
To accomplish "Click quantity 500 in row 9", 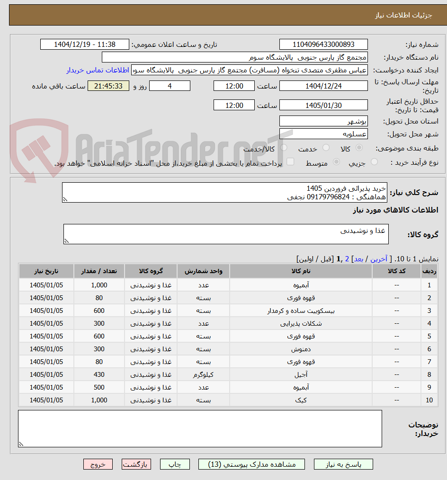I will (99, 388).
